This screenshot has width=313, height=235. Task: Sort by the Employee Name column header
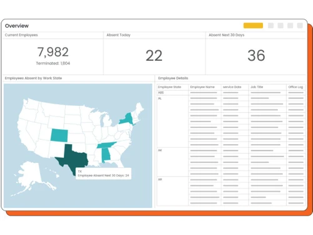point(205,87)
